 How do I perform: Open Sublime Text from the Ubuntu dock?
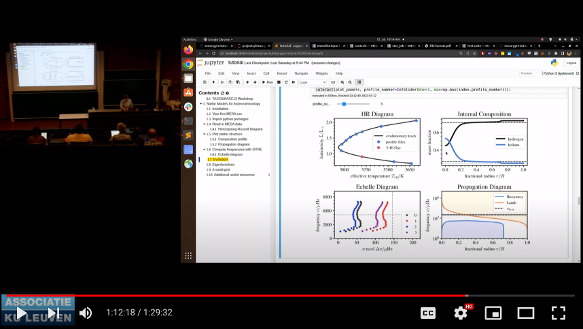click(188, 135)
